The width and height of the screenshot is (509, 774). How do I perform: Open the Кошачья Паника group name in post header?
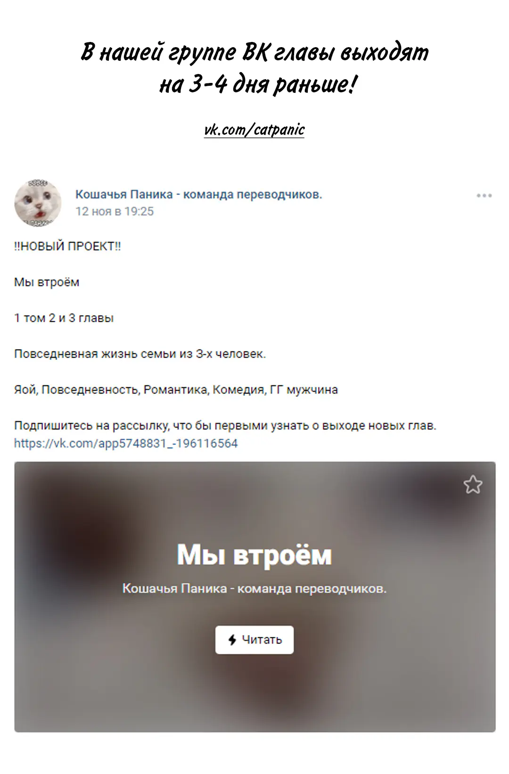198,194
